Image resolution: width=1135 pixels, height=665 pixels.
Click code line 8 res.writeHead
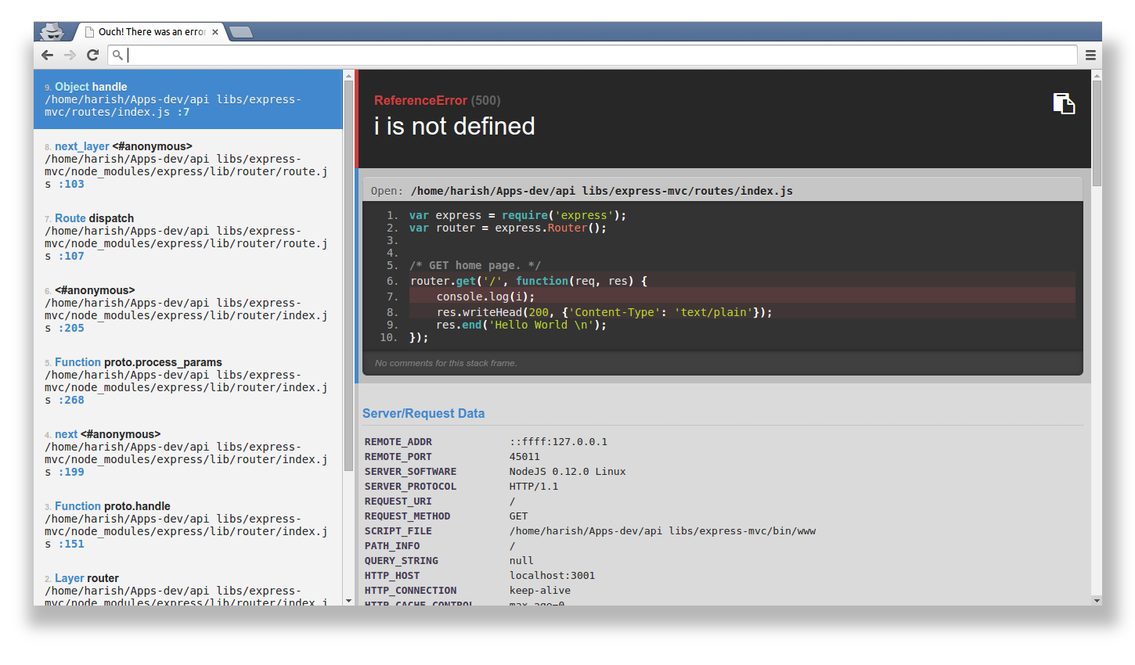point(604,312)
